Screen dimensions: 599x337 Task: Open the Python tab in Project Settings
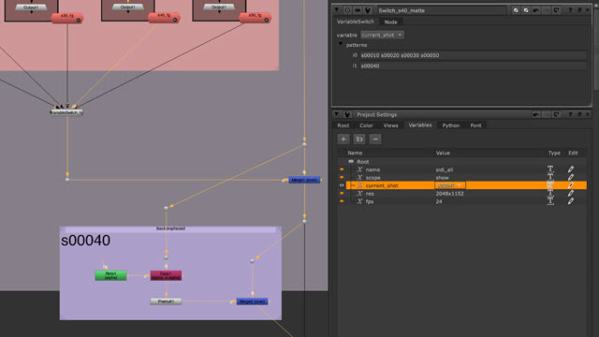451,125
